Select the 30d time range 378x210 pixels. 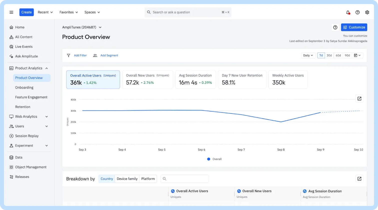coord(329,55)
